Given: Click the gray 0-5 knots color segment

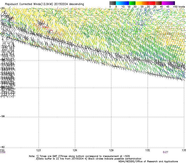Looking at the screenshot, I should pos(113,3).
